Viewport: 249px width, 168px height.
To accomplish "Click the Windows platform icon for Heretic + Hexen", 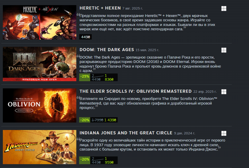I will point(224,8).
